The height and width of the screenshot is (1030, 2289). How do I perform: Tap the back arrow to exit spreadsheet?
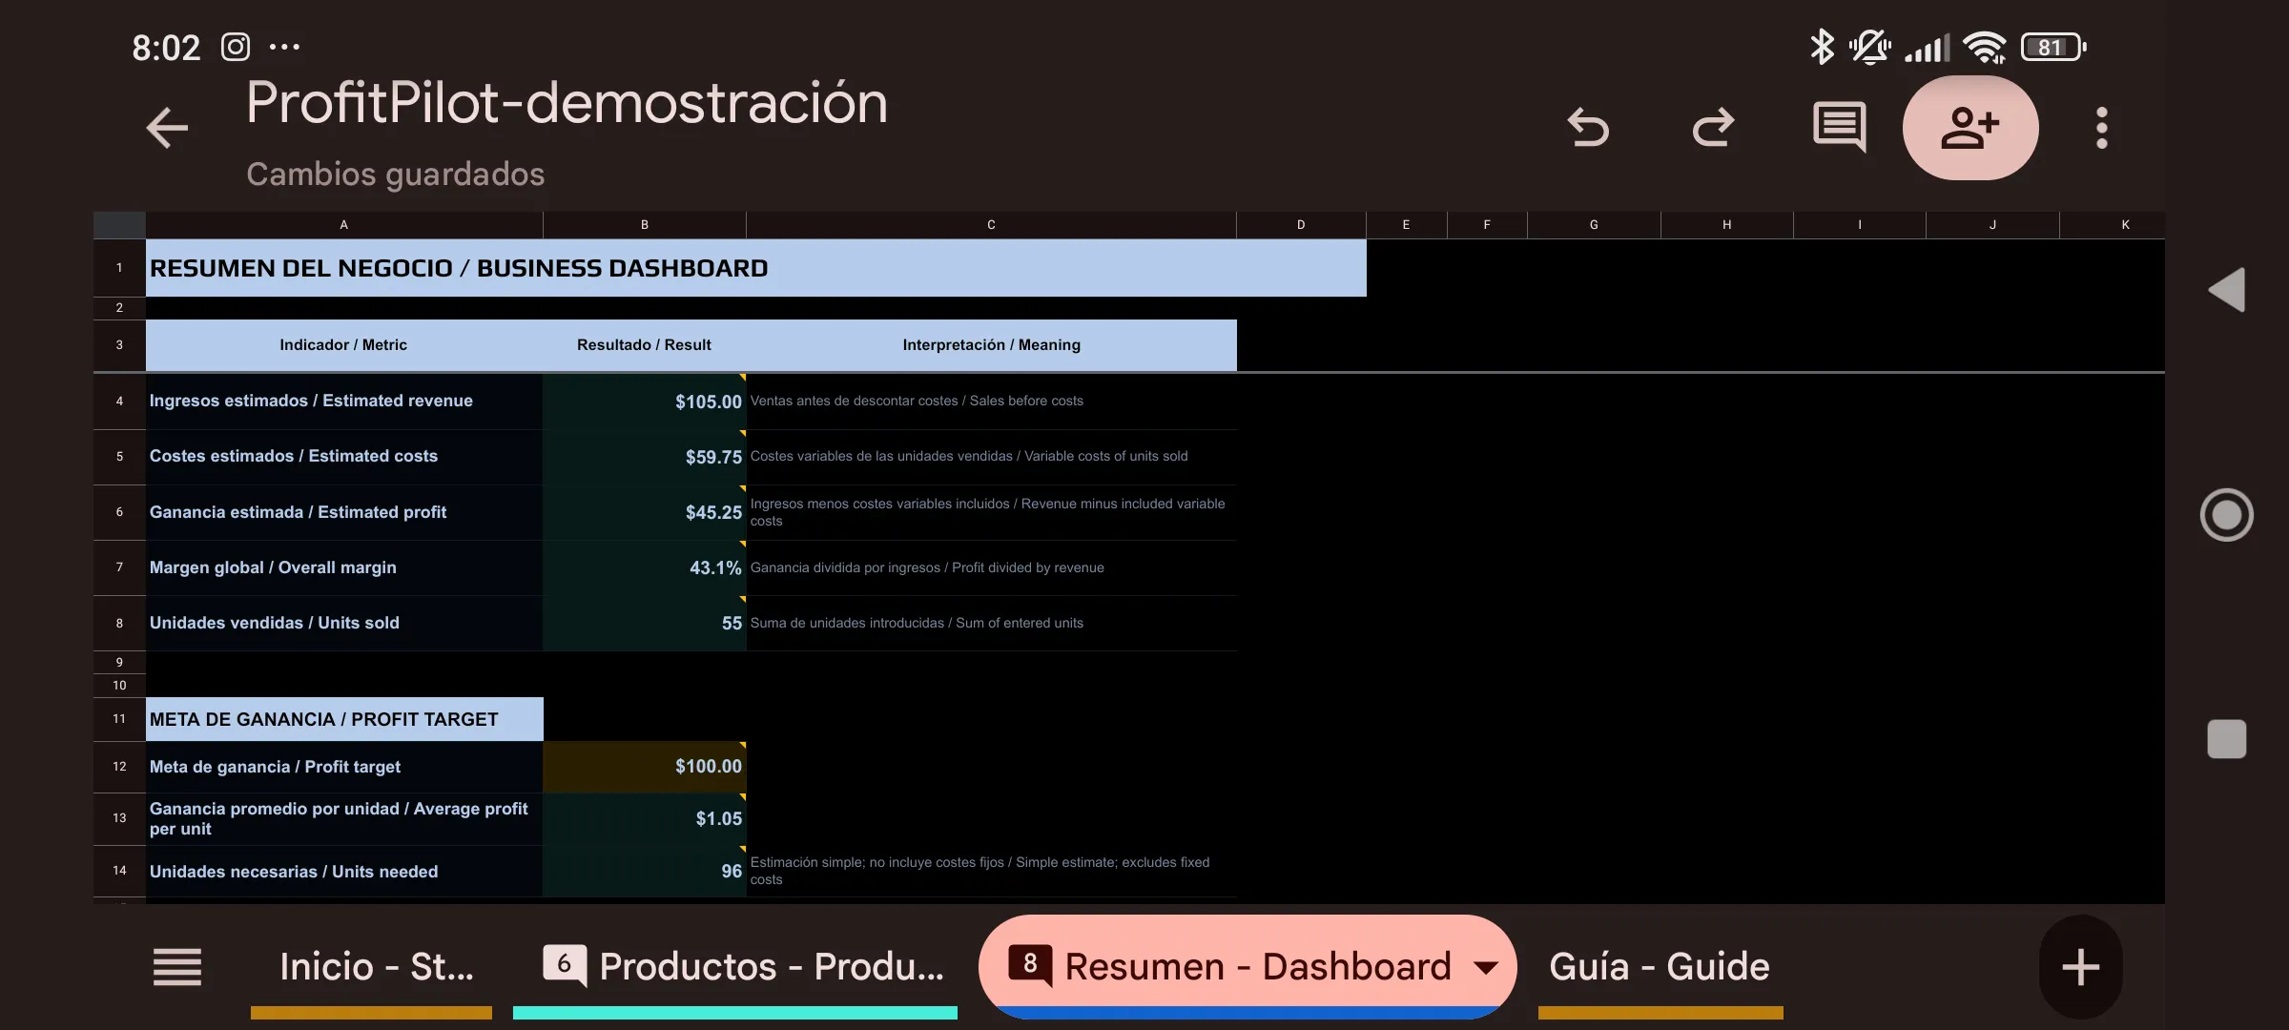167,128
